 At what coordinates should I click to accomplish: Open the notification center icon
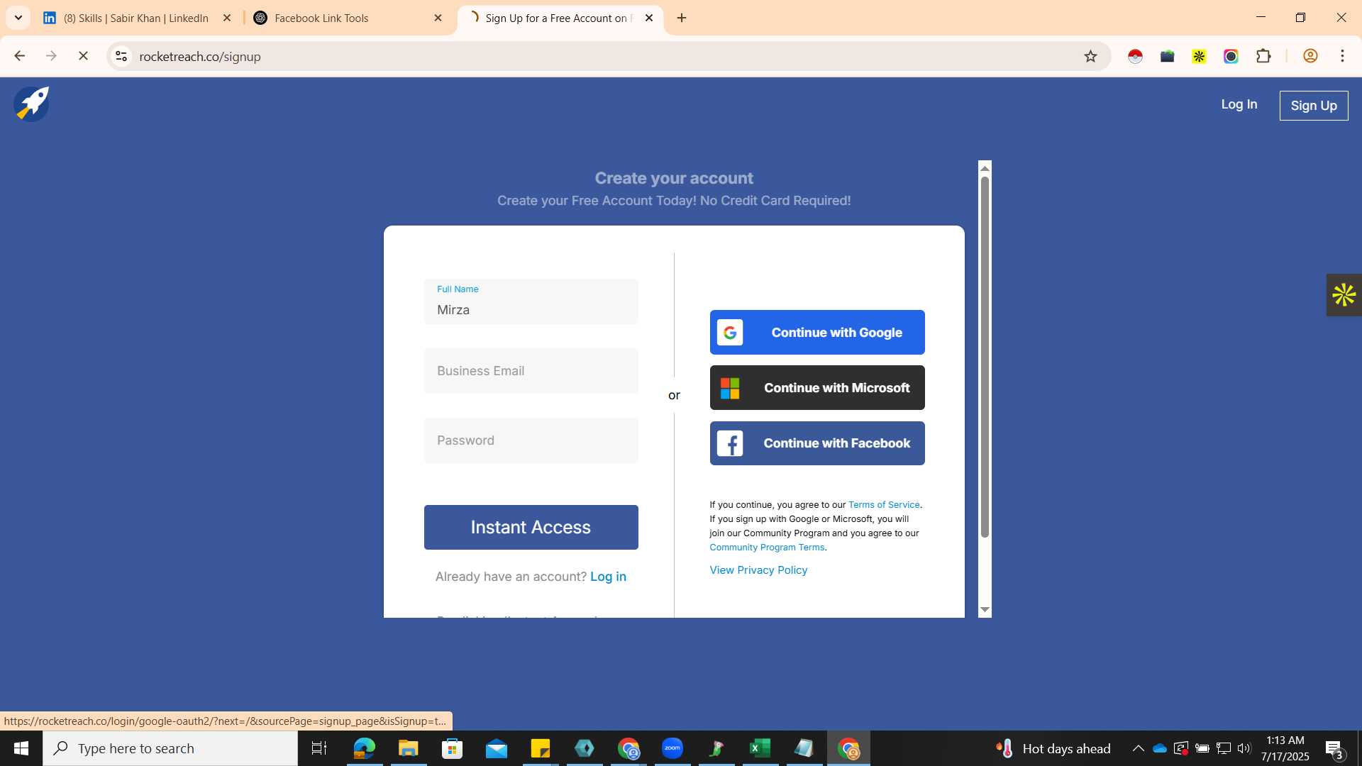1334,748
